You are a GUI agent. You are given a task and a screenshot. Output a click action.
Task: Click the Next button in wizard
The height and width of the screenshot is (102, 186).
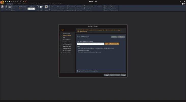112,75
